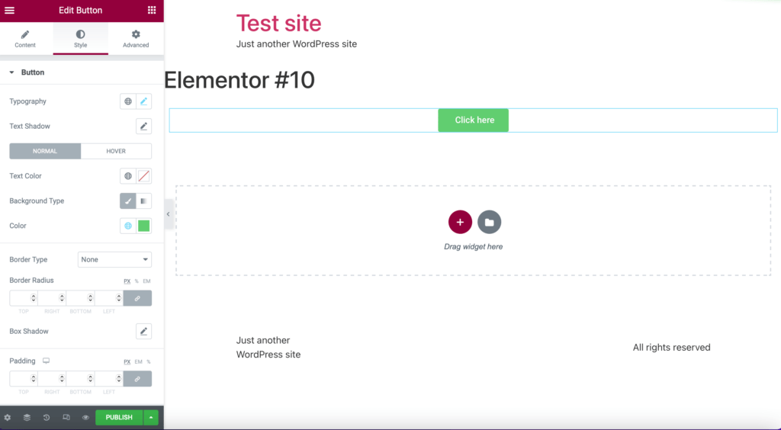781x430 pixels.
Task: Select gradient Background Type
Action: pos(143,201)
